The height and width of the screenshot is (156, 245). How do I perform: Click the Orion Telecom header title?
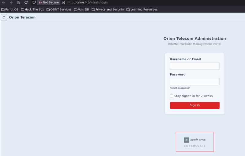coord(22,17)
